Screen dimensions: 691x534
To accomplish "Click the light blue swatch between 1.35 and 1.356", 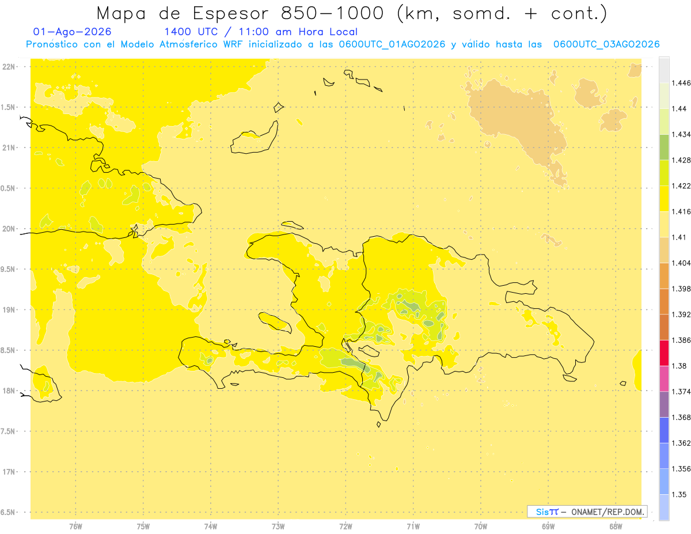I will click(664, 481).
